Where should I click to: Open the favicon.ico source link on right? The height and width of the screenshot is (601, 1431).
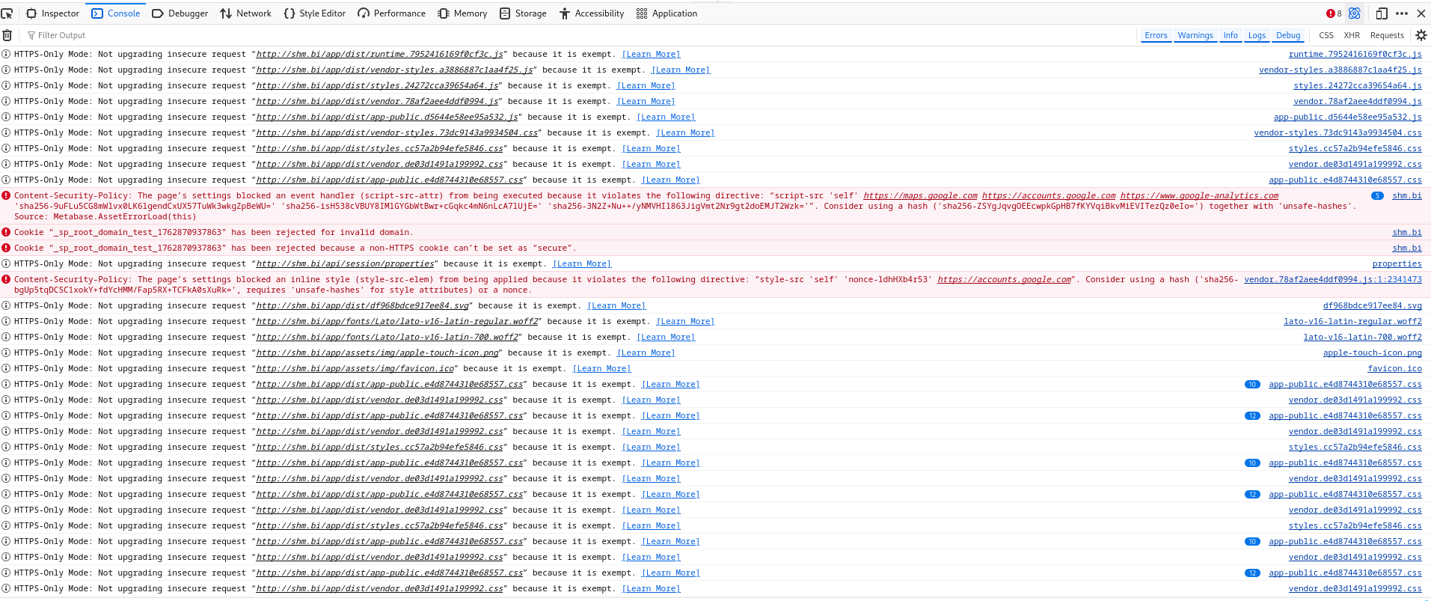[x=1394, y=369]
